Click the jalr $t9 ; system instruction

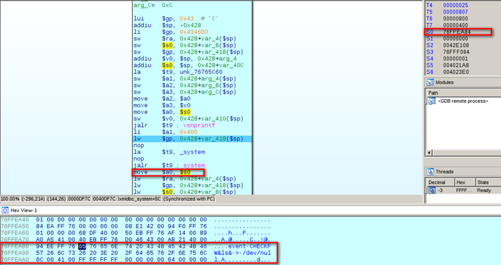click(169, 165)
